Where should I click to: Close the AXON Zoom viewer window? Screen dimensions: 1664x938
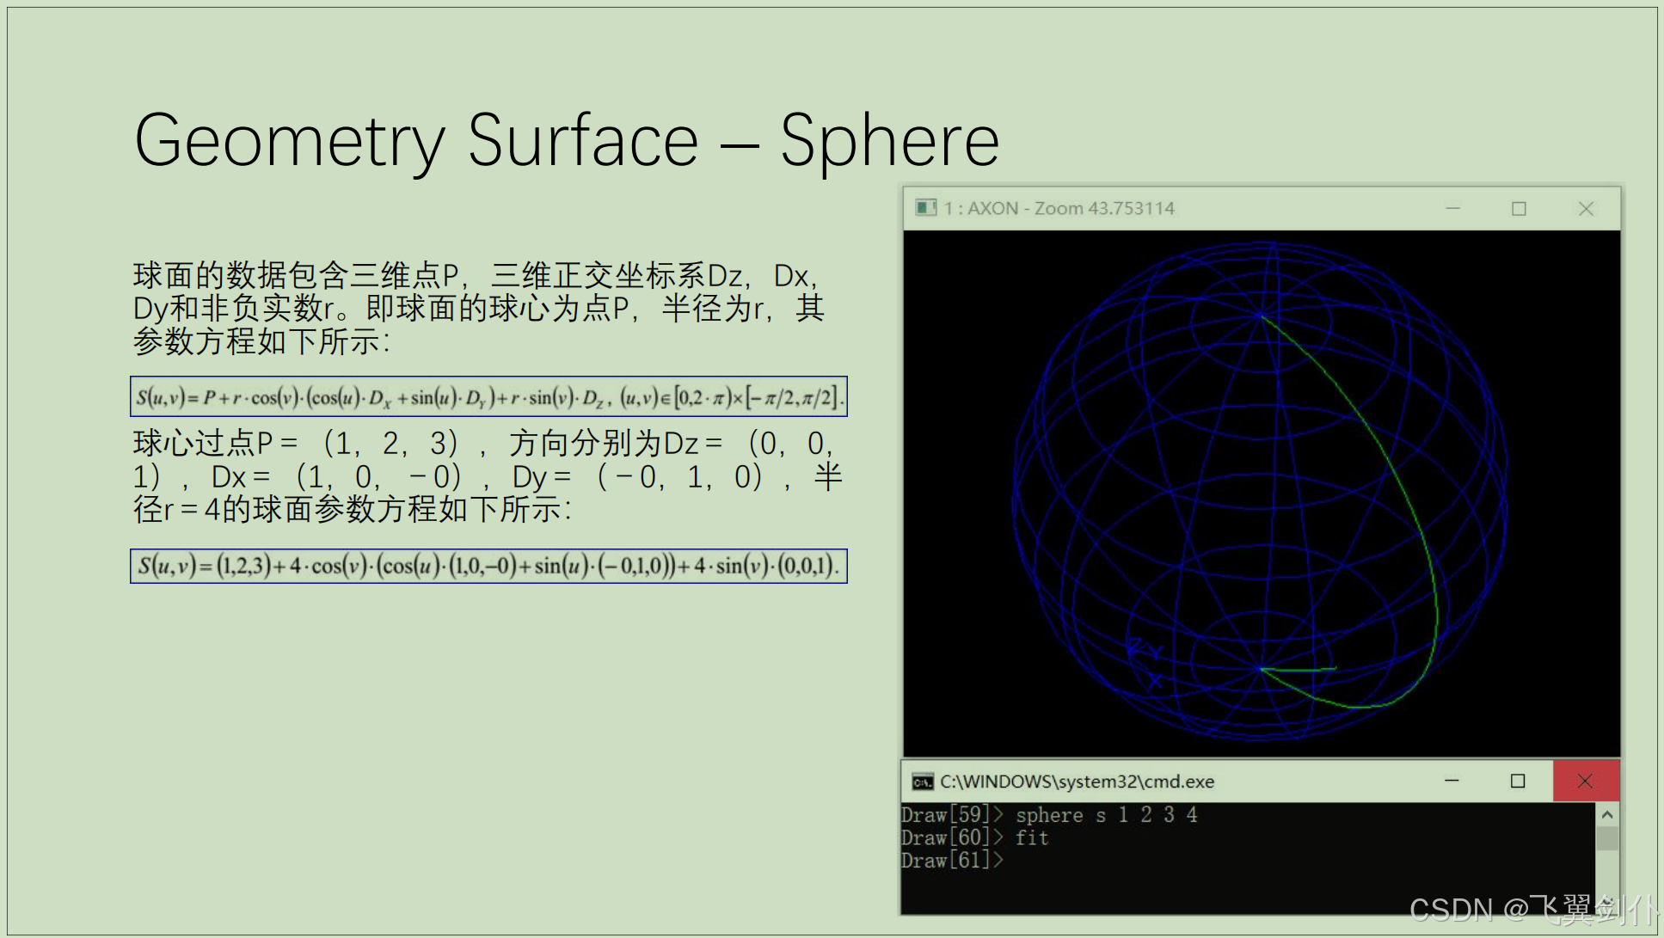pyautogui.click(x=1586, y=208)
